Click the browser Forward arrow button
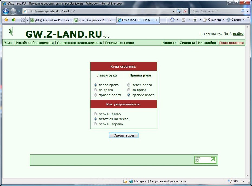 click(13, 11)
